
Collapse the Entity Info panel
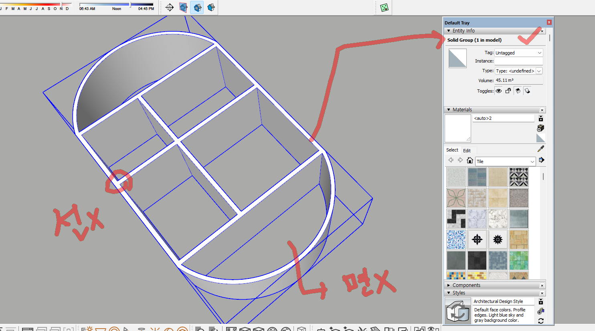pos(449,31)
